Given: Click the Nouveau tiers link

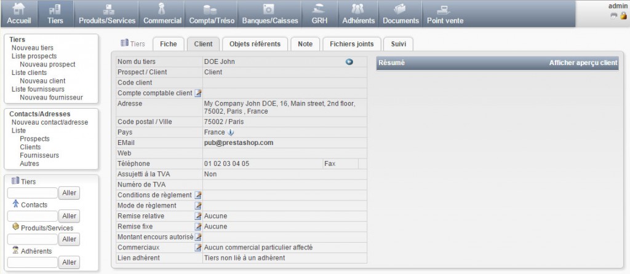Looking at the screenshot, I should point(33,48).
